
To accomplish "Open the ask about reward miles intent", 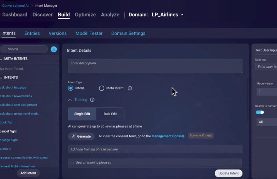I will pyautogui.click(x=16, y=96).
